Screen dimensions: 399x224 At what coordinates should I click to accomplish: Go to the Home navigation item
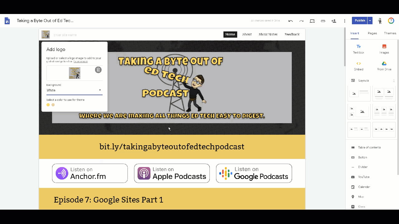(x=230, y=35)
